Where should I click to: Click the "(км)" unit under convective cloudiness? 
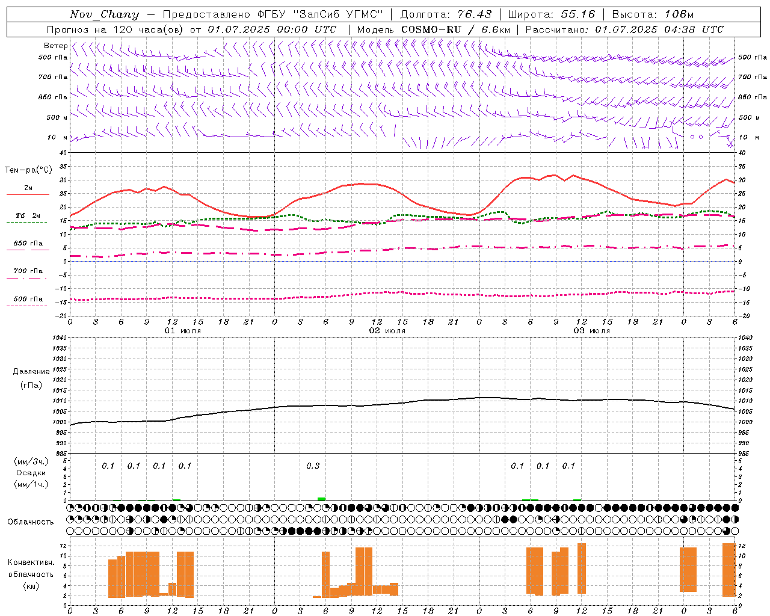click(31, 586)
